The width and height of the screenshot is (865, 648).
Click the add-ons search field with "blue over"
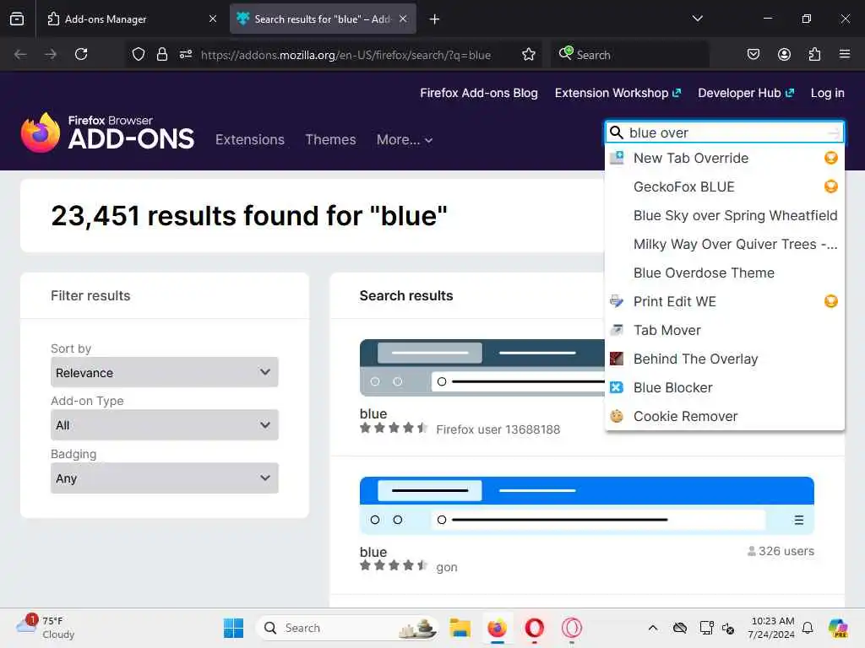click(x=724, y=132)
